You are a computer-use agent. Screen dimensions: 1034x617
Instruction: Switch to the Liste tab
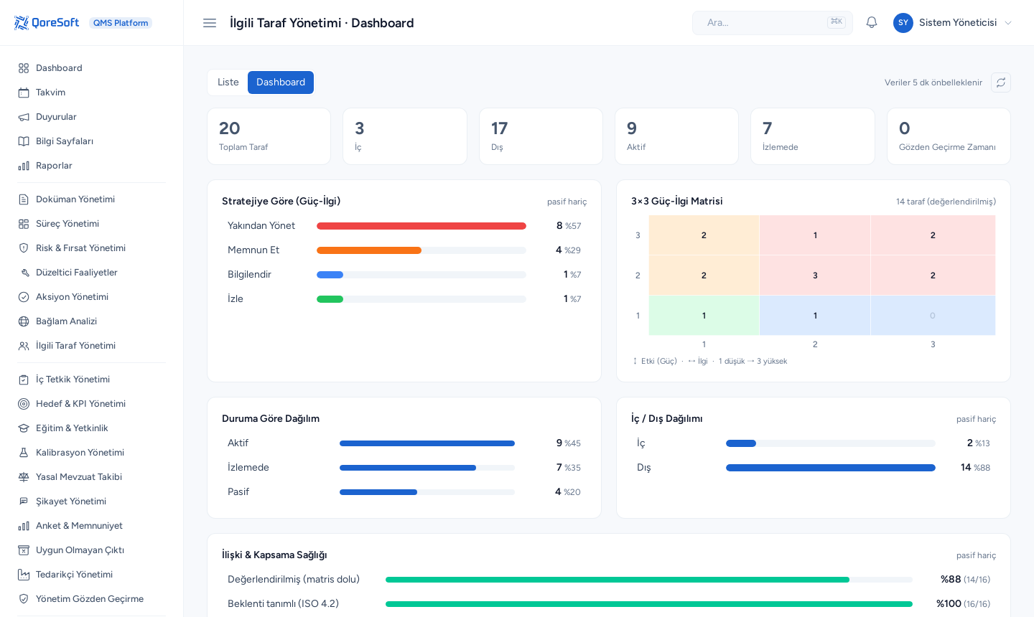click(x=228, y=83)
